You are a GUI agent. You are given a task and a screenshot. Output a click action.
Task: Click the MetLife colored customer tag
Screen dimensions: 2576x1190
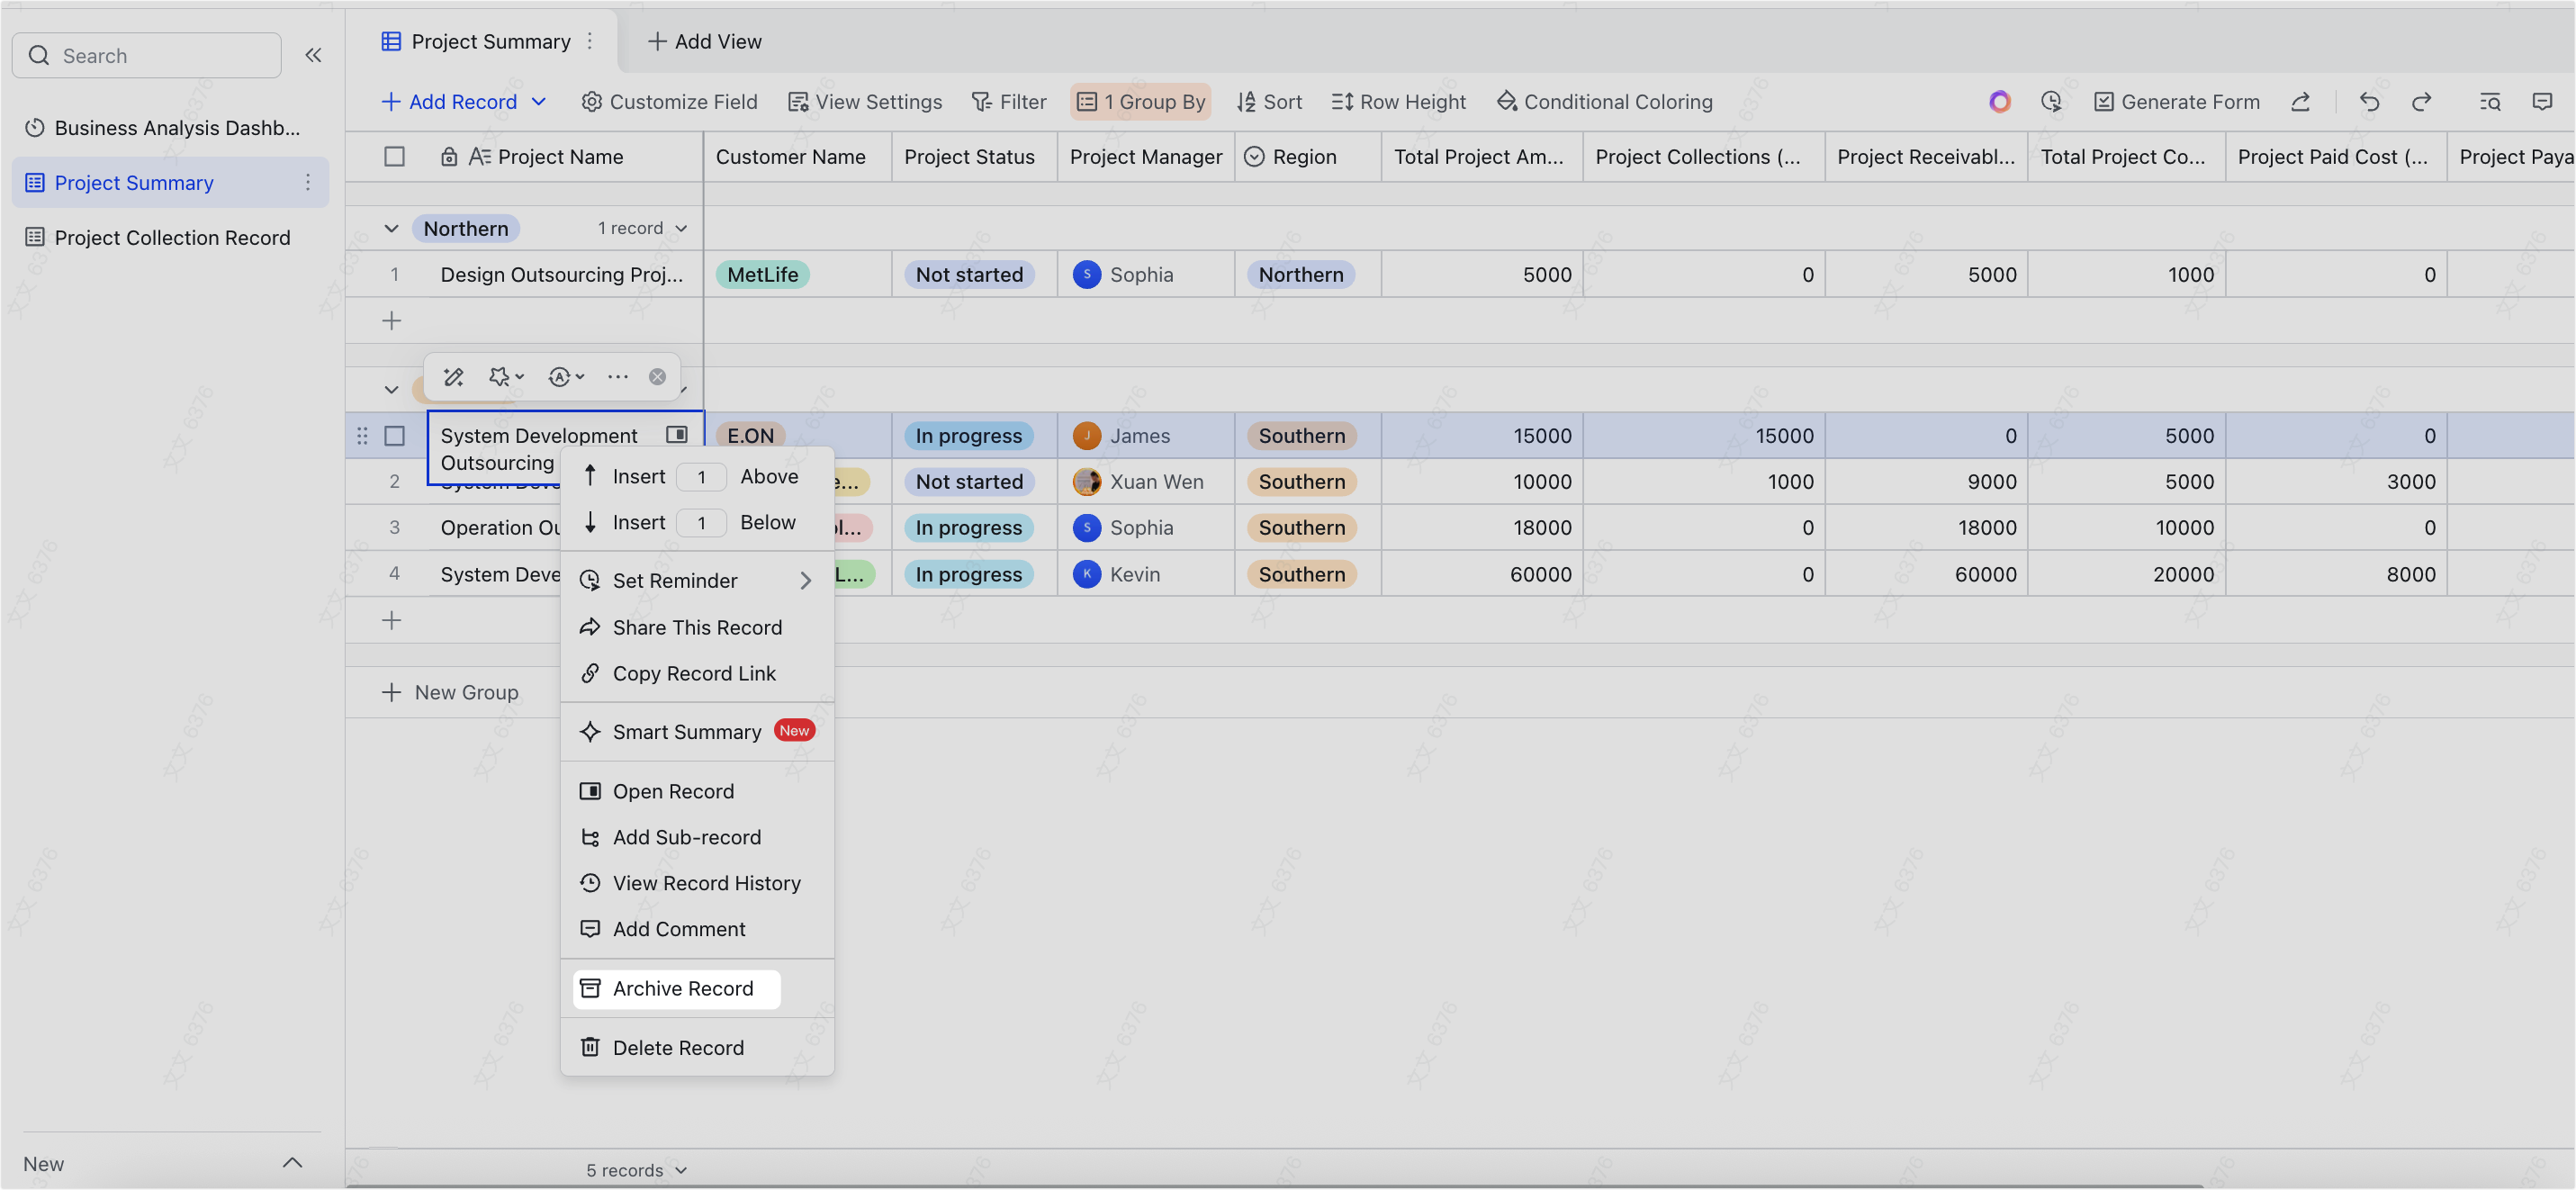tap(762, 275)
